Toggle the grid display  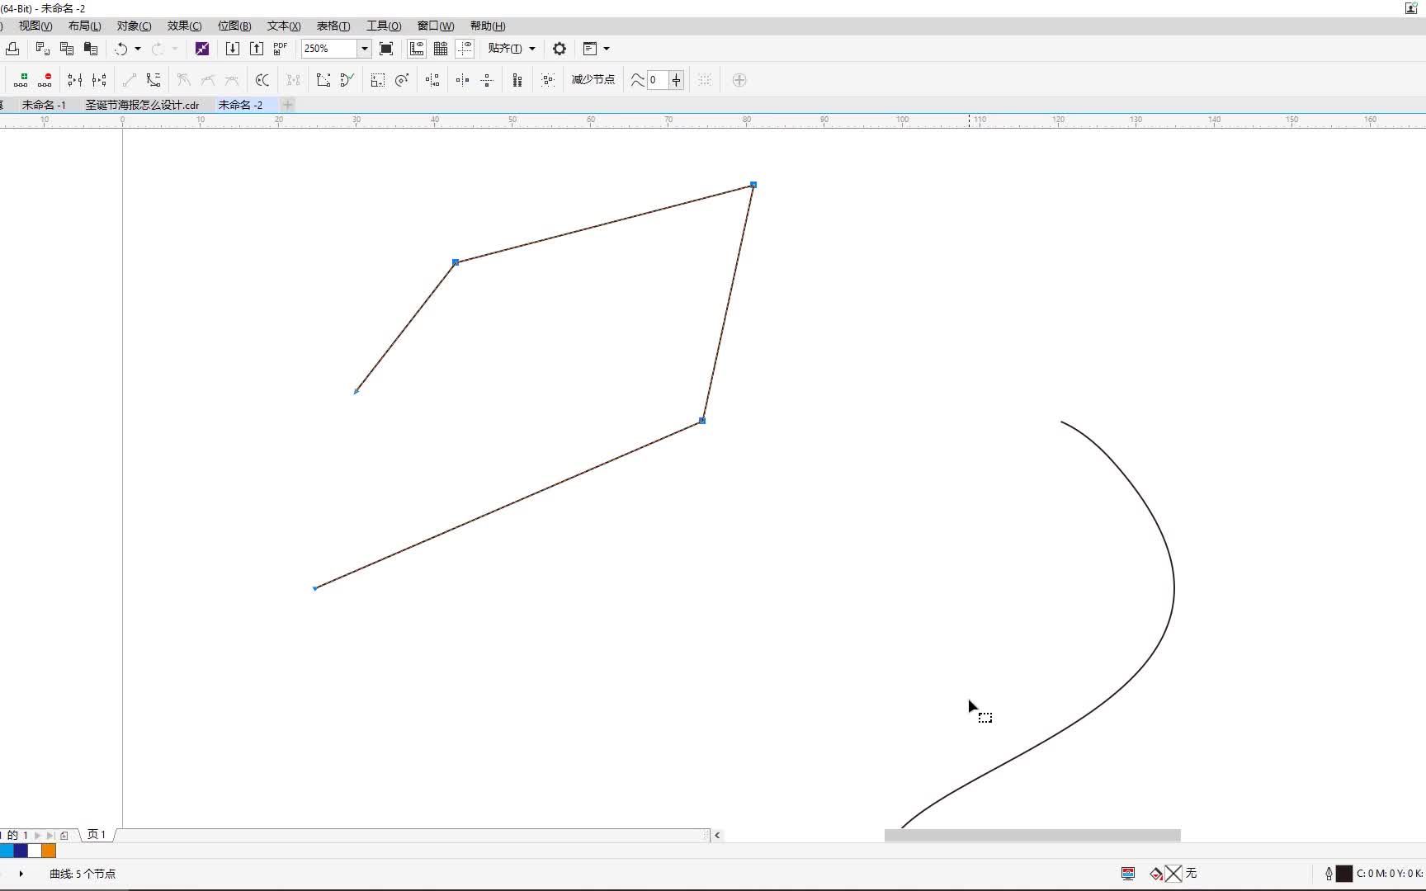(x=441, y=49)
